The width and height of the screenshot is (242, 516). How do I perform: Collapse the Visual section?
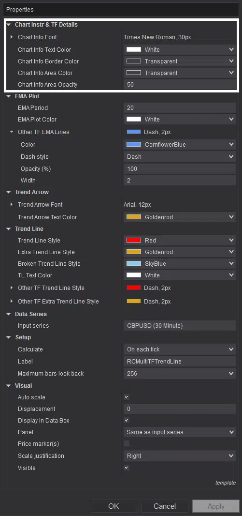click(9, 386)
